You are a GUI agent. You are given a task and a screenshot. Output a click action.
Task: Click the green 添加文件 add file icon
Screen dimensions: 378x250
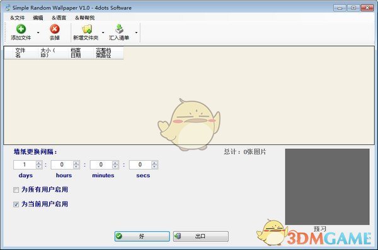click(x=21, y=29)
